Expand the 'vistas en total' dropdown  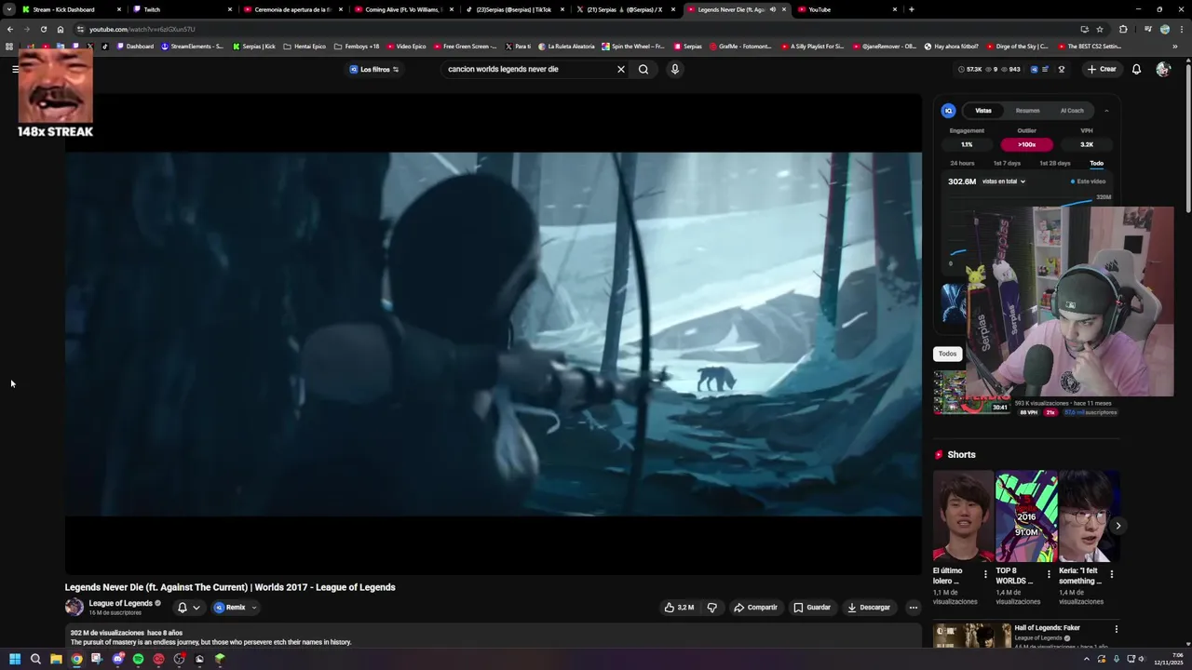pos(1003,181)
